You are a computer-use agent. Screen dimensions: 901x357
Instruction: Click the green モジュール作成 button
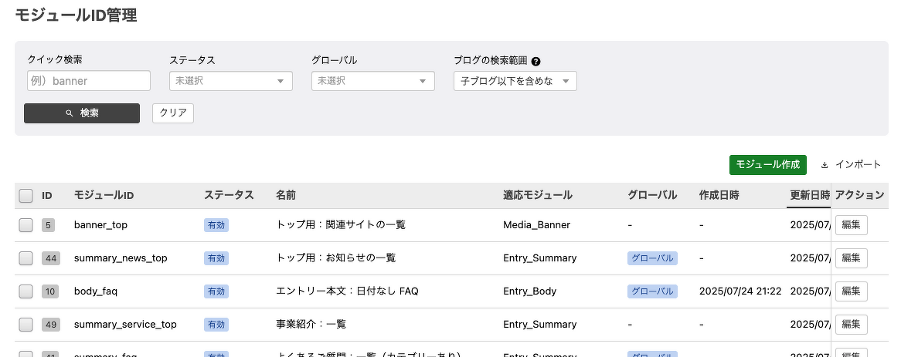767,165
